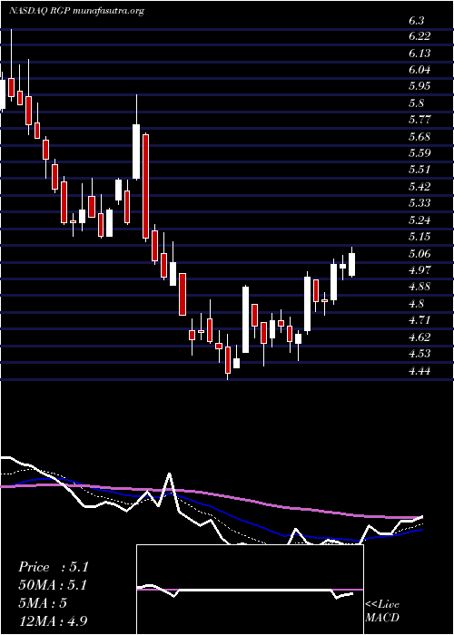Click the 'Price : 5.1' readout
The height and width of the screenshot is (635, 454).
click(x=54, y=567)
